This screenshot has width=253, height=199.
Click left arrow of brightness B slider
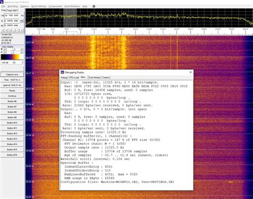point(5,49)
